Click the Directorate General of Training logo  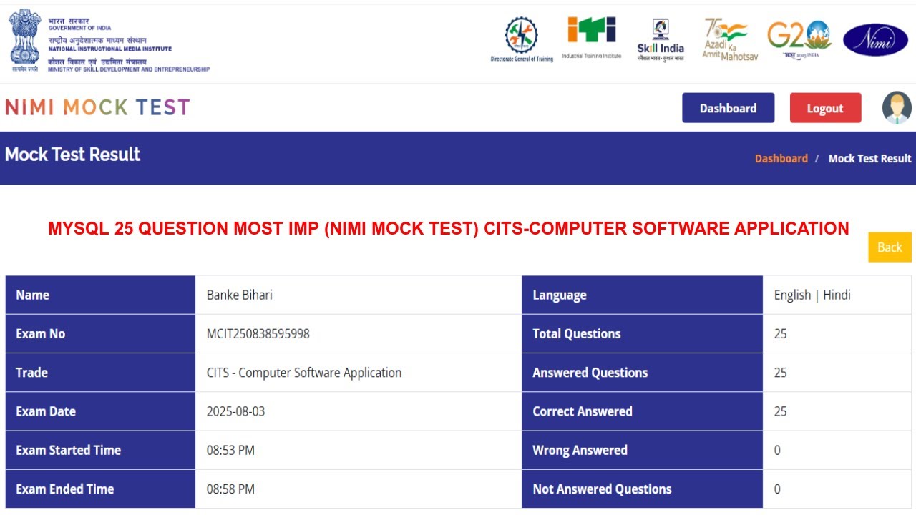tap(522, 40)
